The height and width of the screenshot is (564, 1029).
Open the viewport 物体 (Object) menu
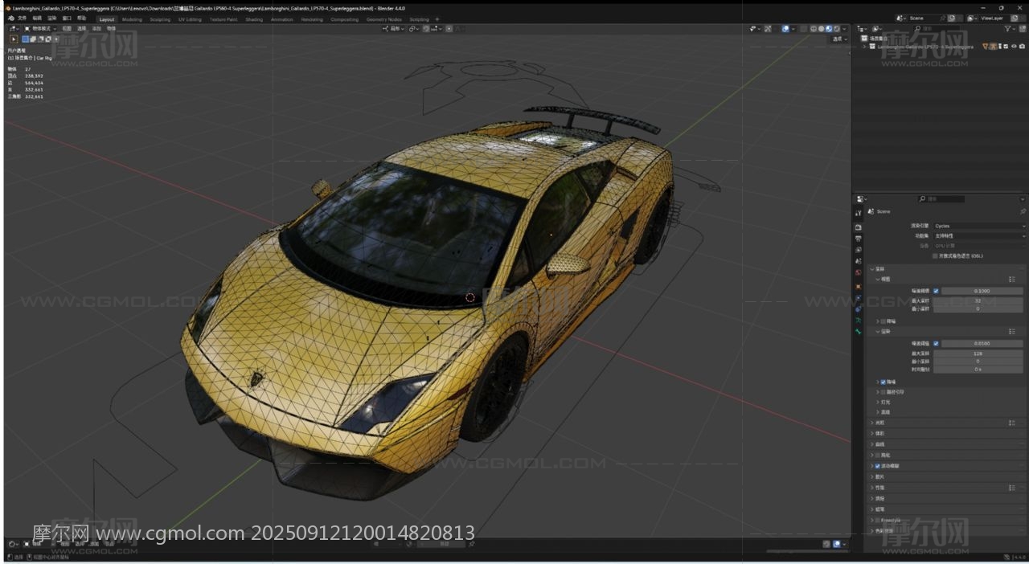(111, 29)
